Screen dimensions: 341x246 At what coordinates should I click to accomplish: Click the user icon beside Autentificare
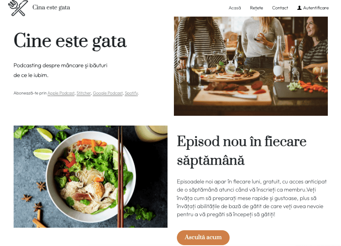(x=299, y=8)
